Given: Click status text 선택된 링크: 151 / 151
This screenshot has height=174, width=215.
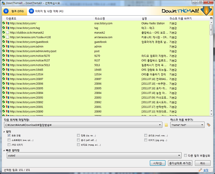Looking at the screenshot, I should click(x=17, y=170).
